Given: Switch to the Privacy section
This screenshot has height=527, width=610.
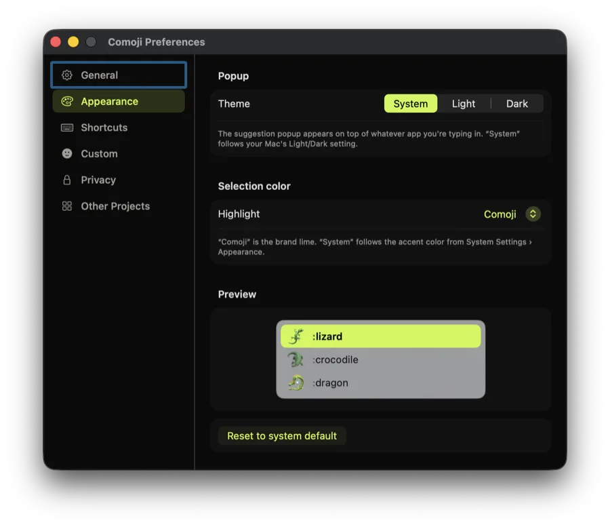Looking at the screenshot, I should click(119, 180).
